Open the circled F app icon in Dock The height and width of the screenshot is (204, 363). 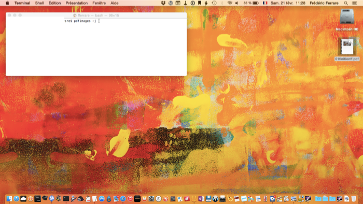pos(159,199)
